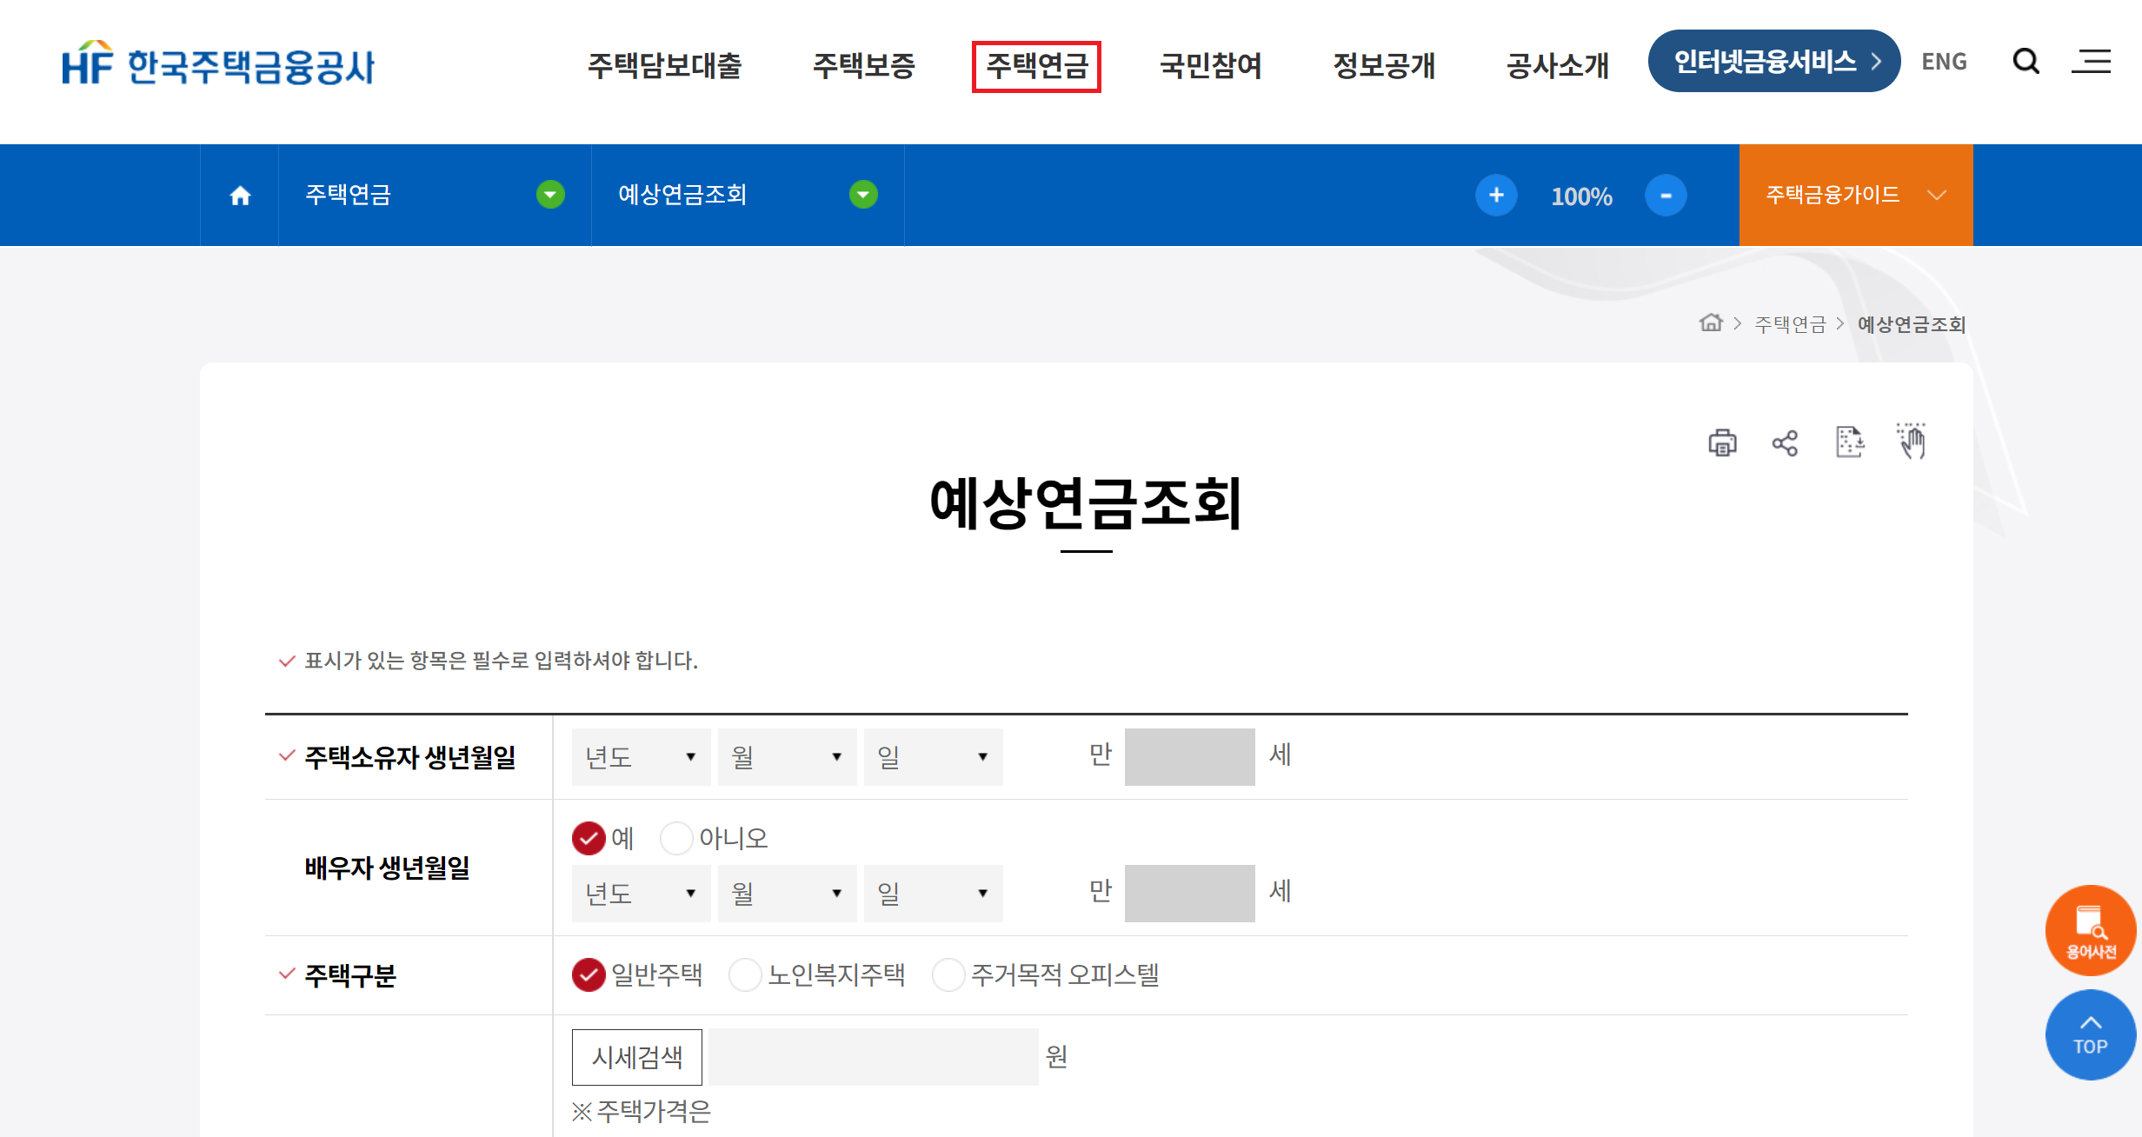The width and height of the screenshot is (2142, 1137).
Task: Click the 인터넷금융서비스 button
Action: click(1773, 62)
